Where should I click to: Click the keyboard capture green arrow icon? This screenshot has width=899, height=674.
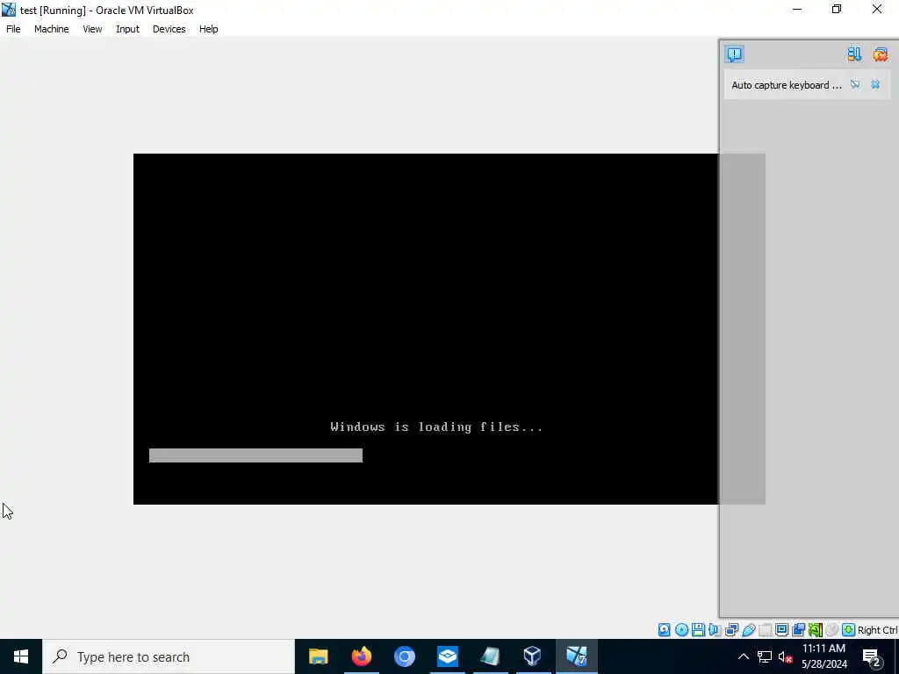tap(849, 630)
